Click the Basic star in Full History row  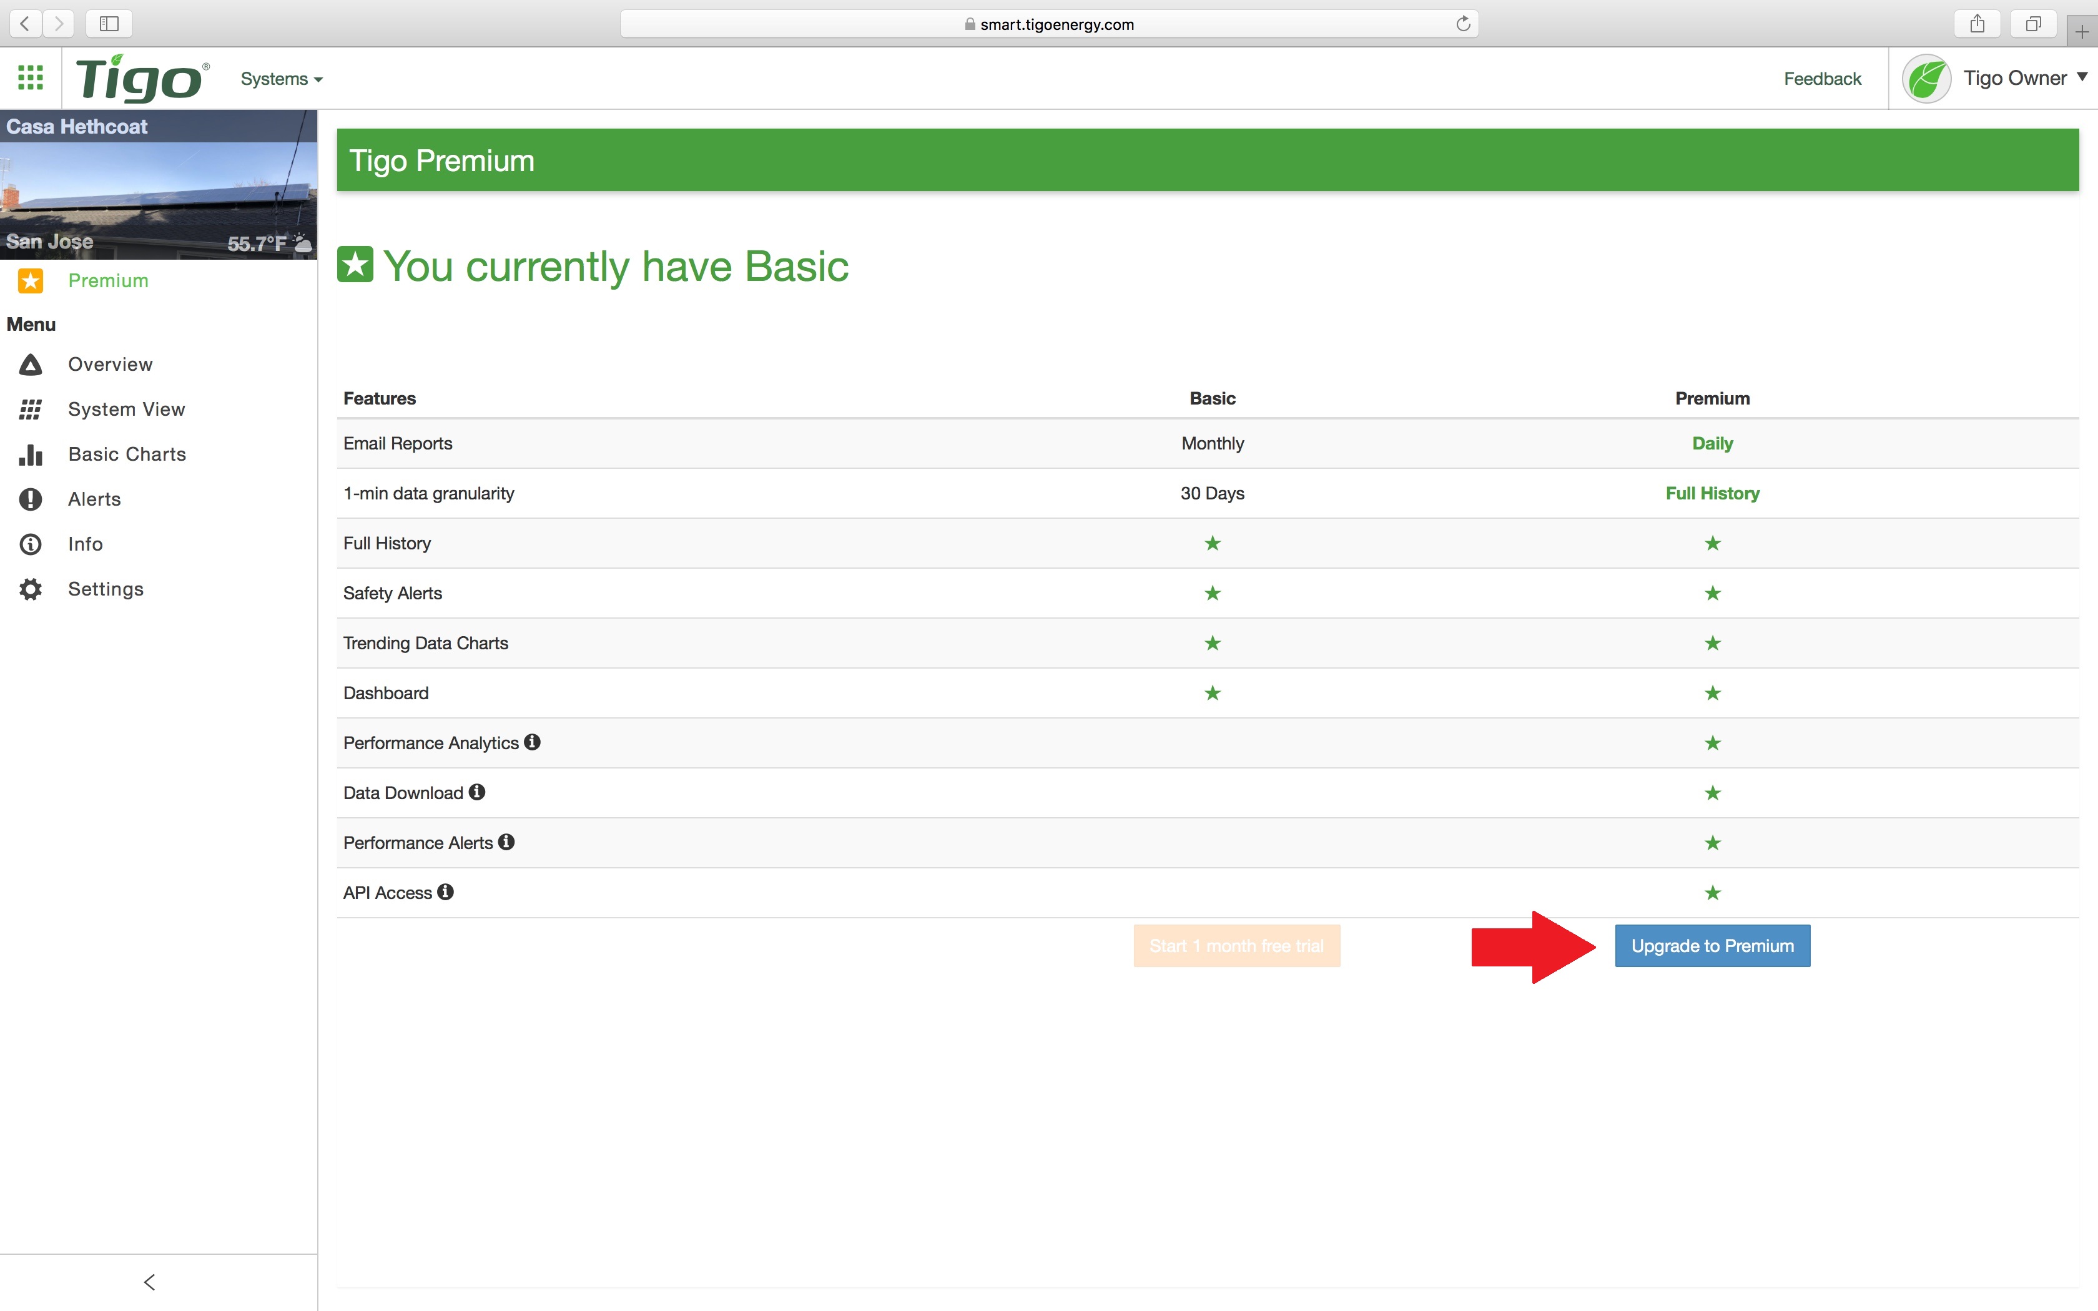point(1212,544)
